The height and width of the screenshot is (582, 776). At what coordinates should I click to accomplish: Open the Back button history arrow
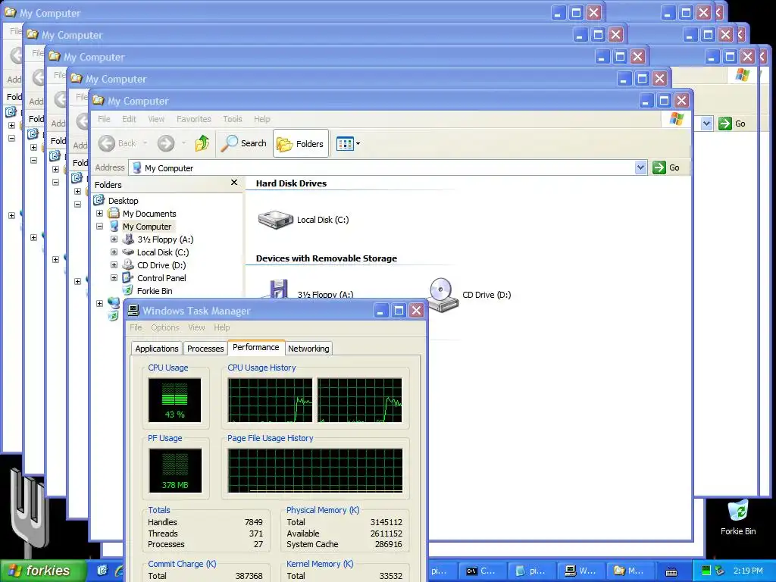tap(145, 143)
